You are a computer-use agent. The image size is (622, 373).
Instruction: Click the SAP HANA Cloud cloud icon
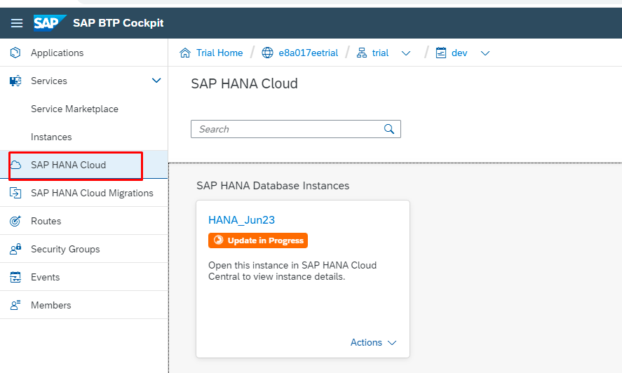(15, 165)
